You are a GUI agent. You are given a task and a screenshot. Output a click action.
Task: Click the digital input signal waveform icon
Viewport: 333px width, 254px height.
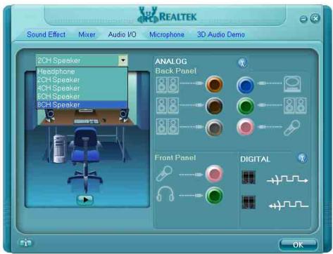(x=289, y=205)
